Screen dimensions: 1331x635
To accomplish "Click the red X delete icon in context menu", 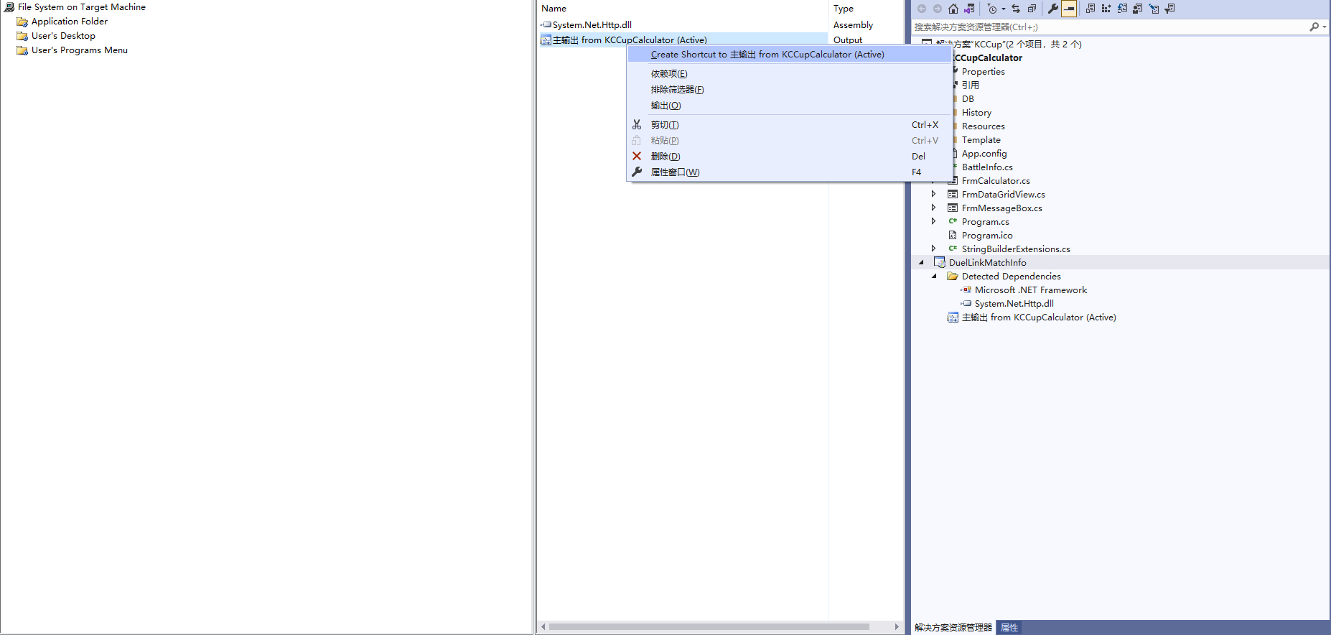I will pyautogui.click(x=637, y=157).
